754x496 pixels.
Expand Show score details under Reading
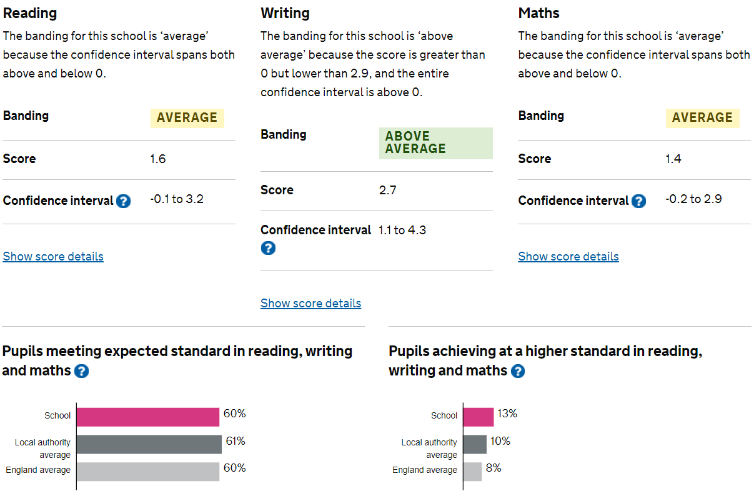click(x=53, y=257)
